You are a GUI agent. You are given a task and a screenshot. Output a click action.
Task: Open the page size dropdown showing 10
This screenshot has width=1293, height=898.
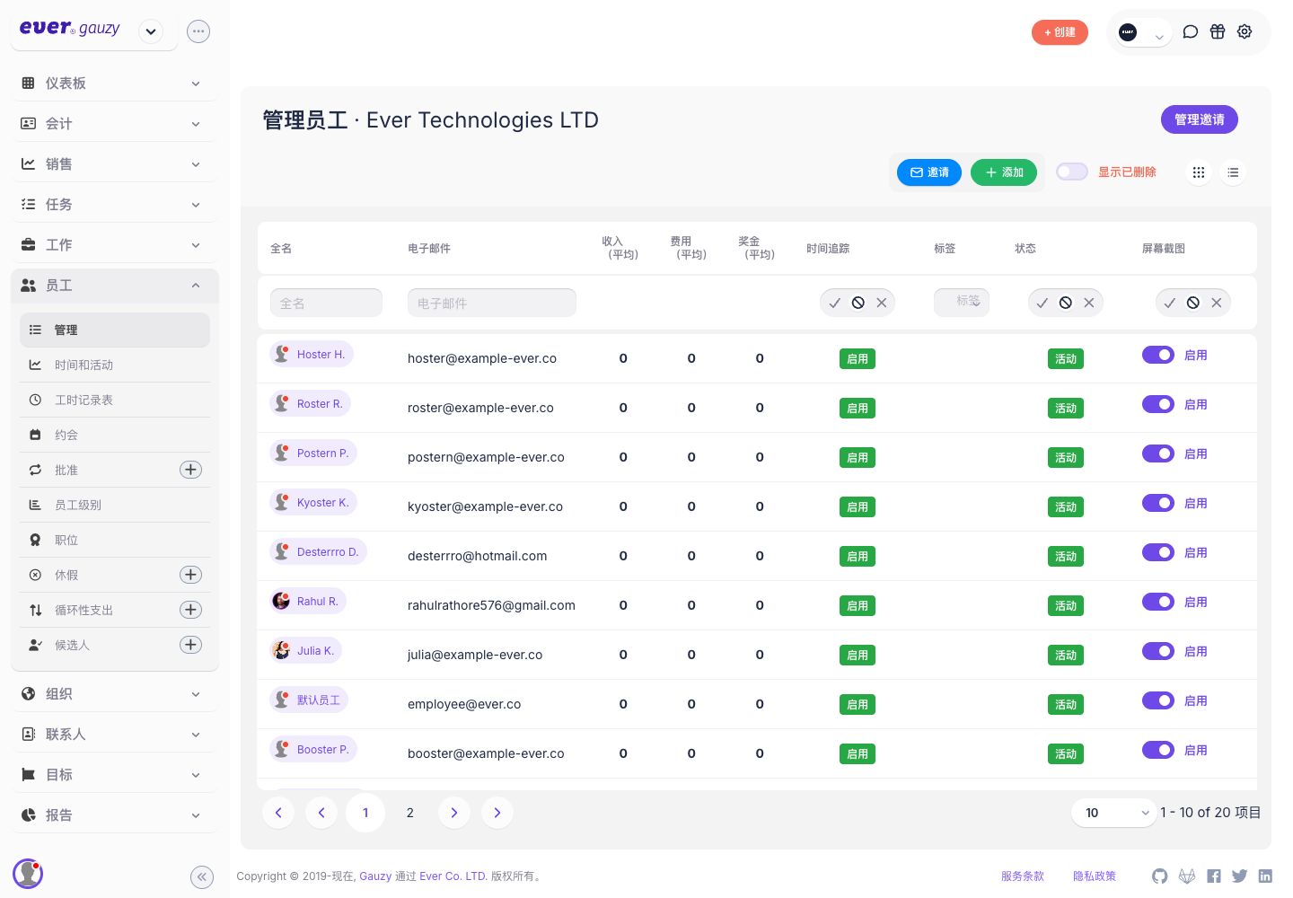[x=1113, y=813]
